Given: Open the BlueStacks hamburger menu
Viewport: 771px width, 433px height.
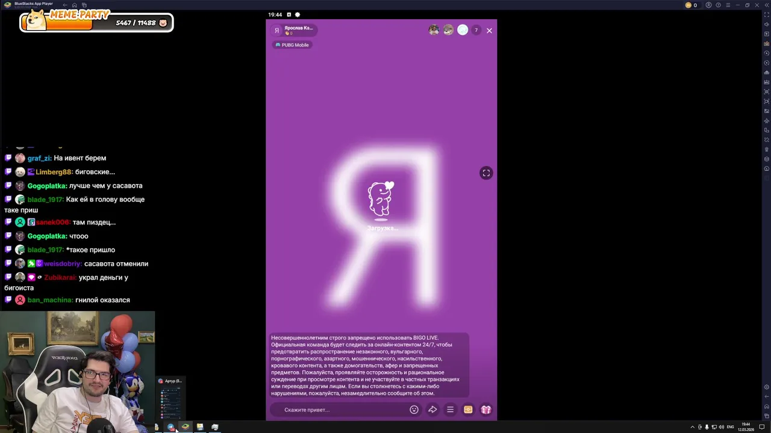Looking at the screenshot, I should (728, 5).
